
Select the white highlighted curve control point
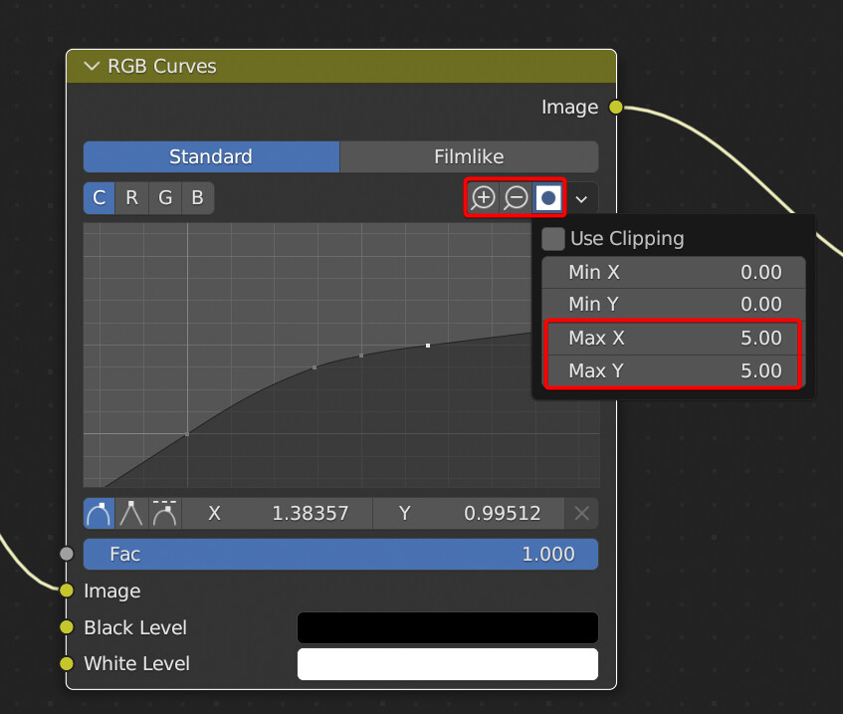point(428,346)
